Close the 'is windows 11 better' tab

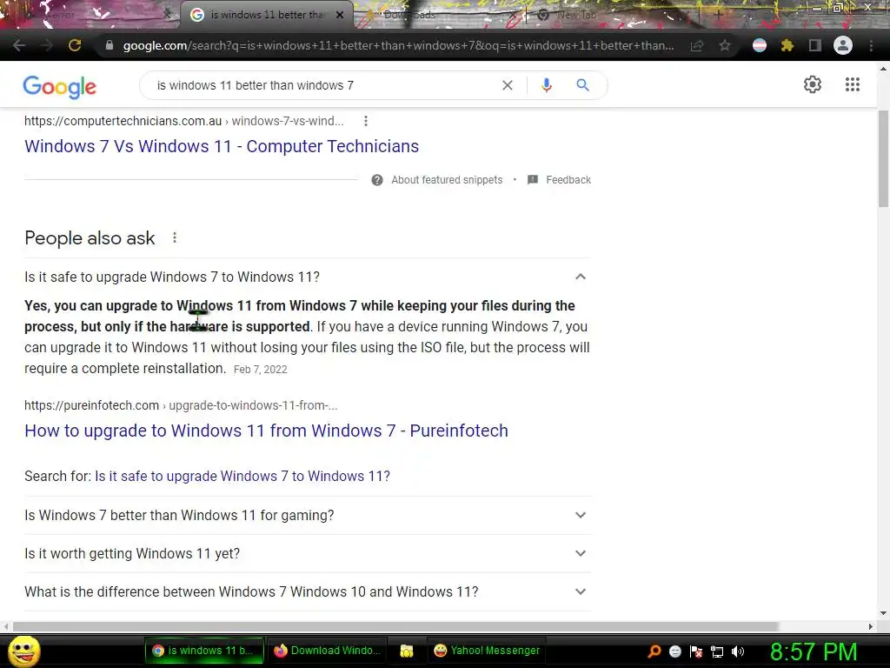(x=340, y=15)
